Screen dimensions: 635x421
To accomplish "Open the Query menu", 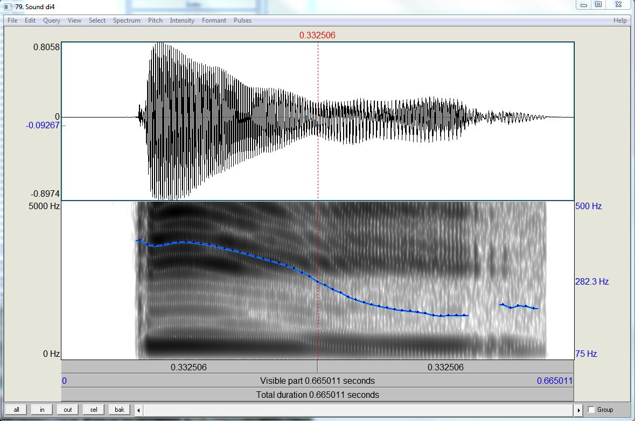I will pos(51,20).
